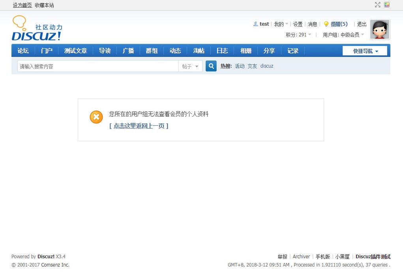Click the user icon beside test
The height and width of the screenshot is (278, 403).
(255, 24)
